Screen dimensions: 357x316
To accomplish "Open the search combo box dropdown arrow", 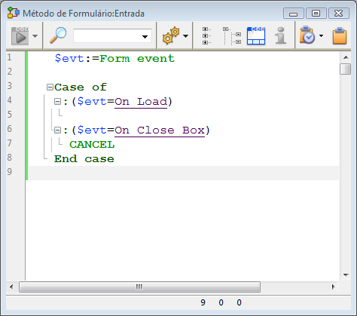I will (145, 37).
